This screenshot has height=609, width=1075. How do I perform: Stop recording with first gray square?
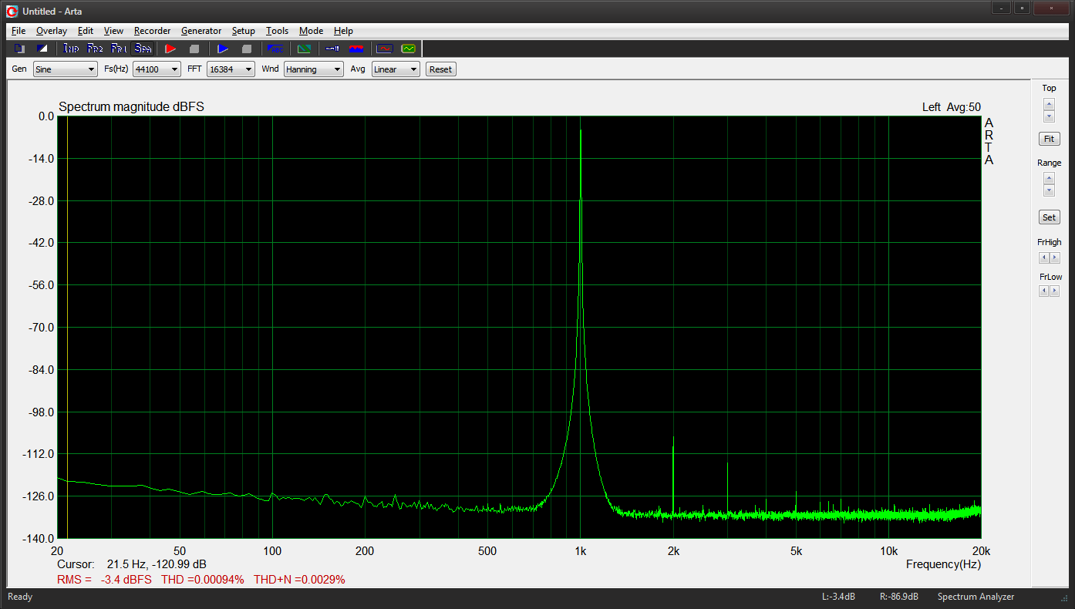point(194,49)
